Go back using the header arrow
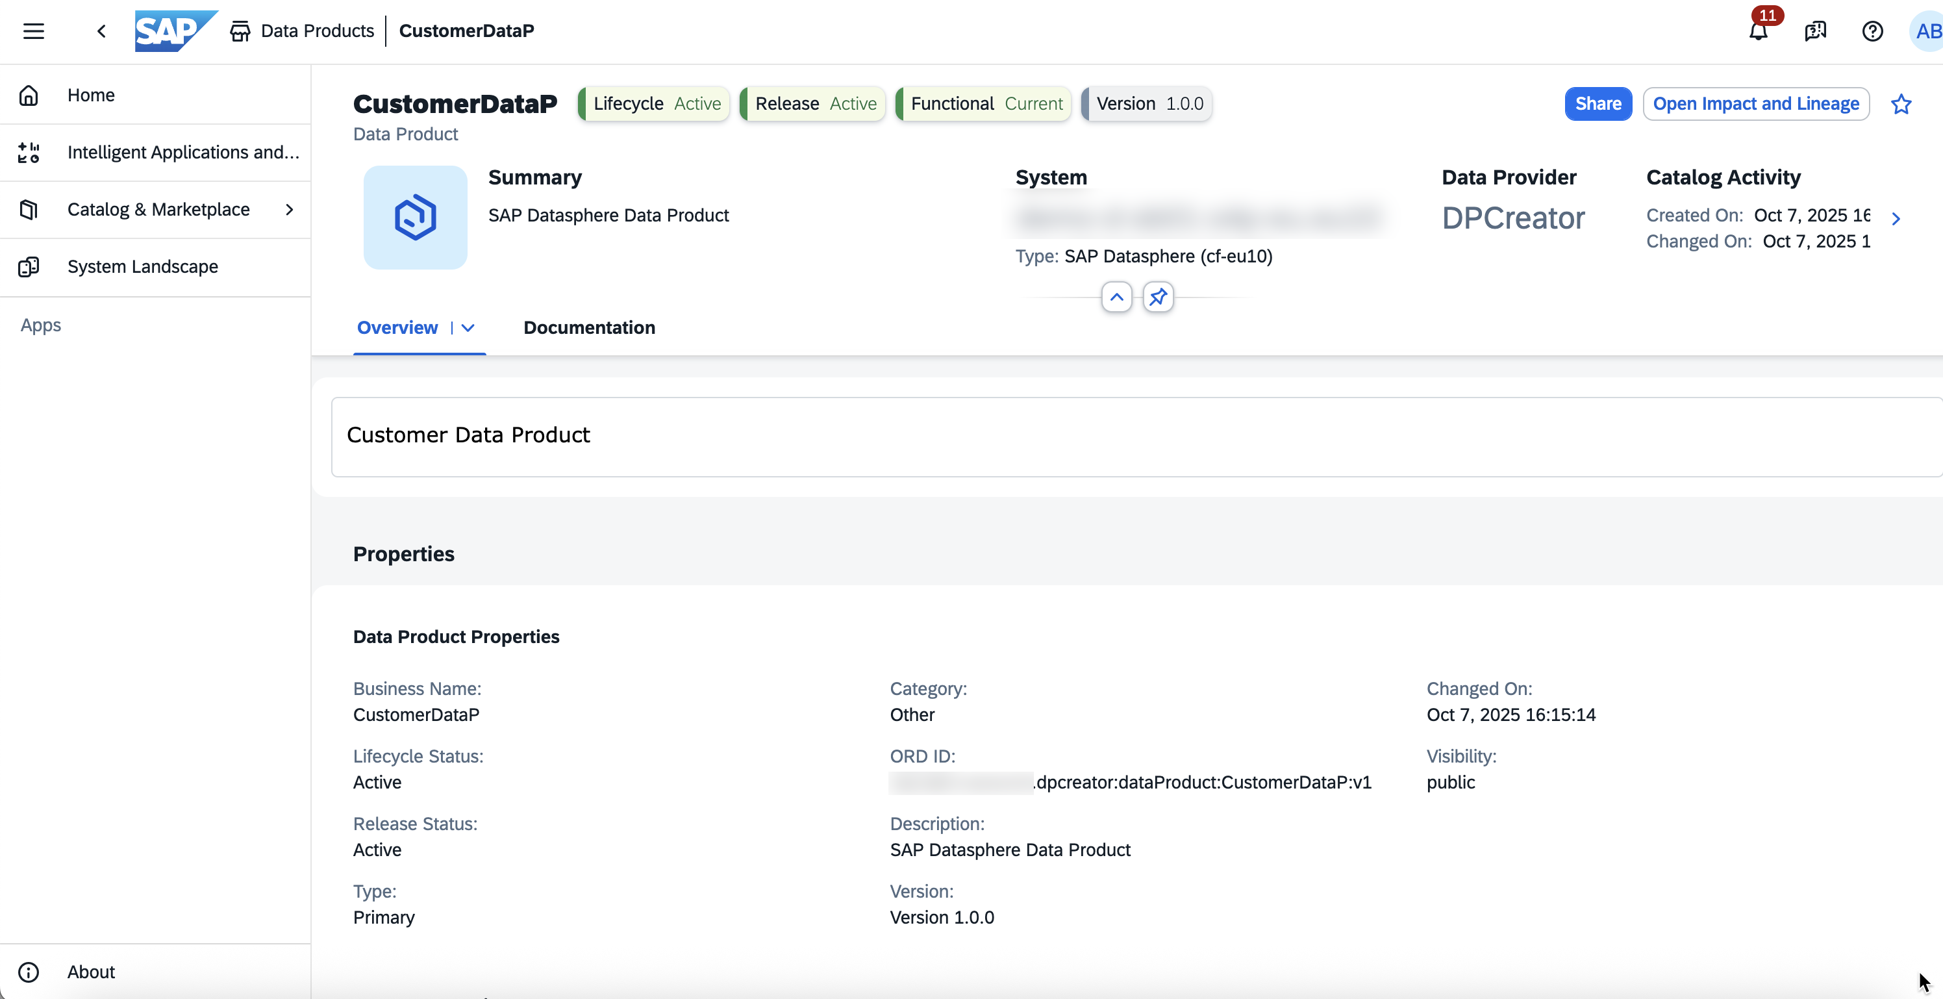Image resolution: width=1943 pixels, height=999 pixels. 101,31
